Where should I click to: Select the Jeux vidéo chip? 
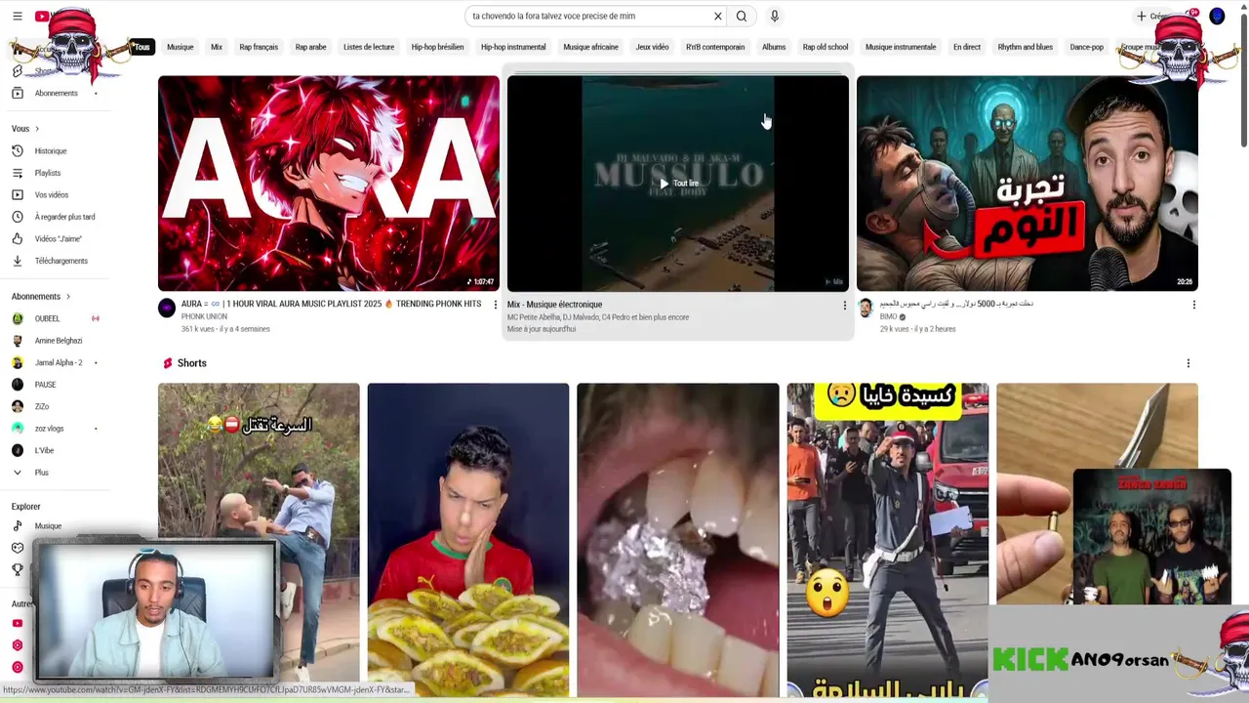(x=652, y=47)
